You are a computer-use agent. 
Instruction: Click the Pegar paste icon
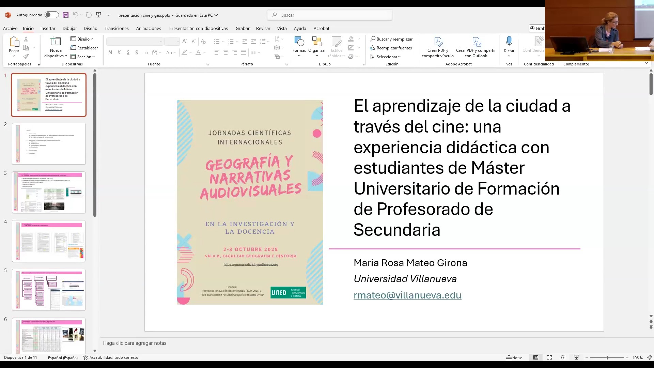pos(14,42)
